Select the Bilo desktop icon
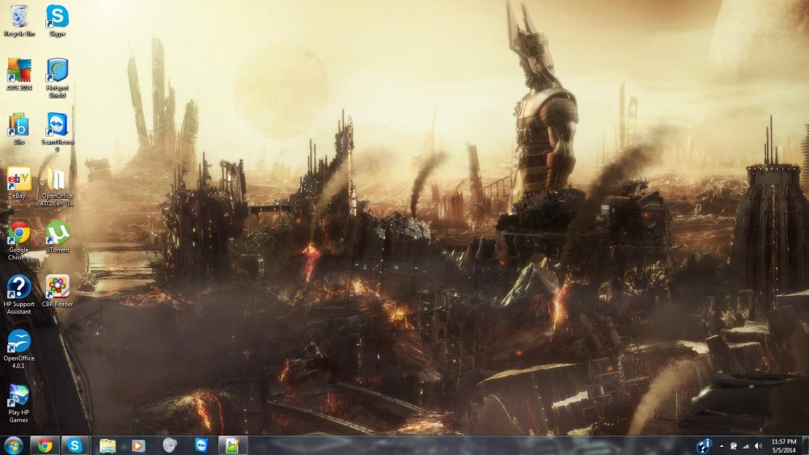Screen dimensions: 809x455 click(x=19, y=125)
